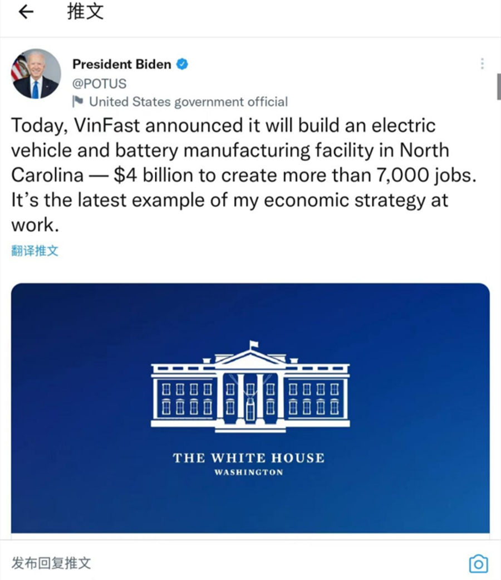
Task: Tap the White House building illustration
Action: click(x=250, y=387)
